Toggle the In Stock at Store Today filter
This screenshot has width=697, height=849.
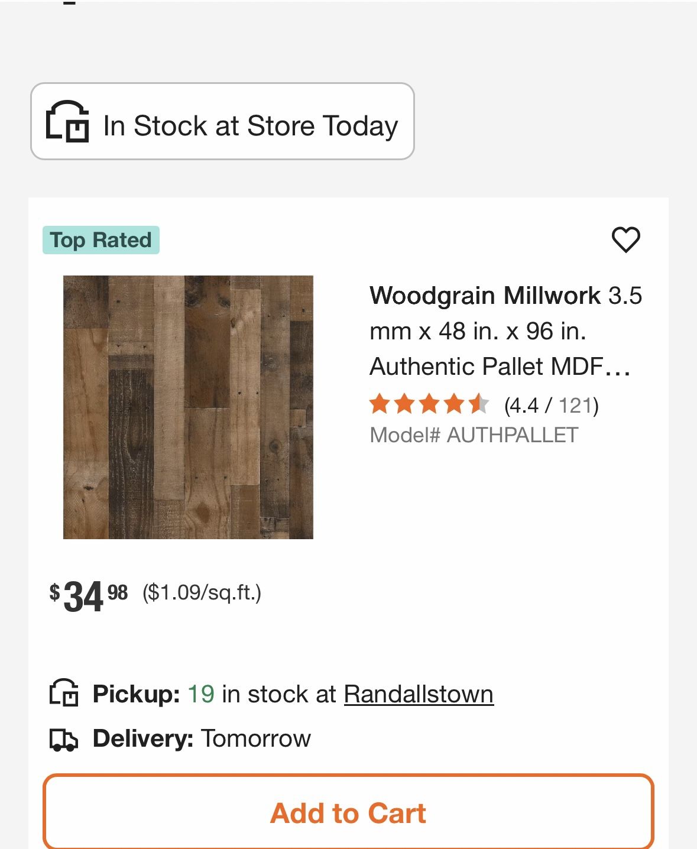click(x=222, y=120)
